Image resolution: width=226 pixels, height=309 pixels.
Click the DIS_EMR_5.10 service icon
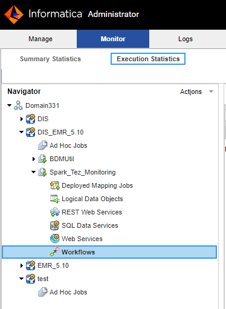click(31, 132)
